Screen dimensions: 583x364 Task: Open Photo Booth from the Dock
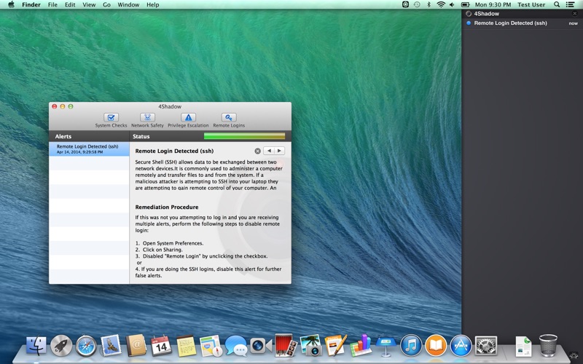286,345
